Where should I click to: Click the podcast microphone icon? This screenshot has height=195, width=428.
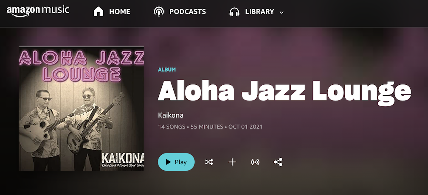point(159,12)
